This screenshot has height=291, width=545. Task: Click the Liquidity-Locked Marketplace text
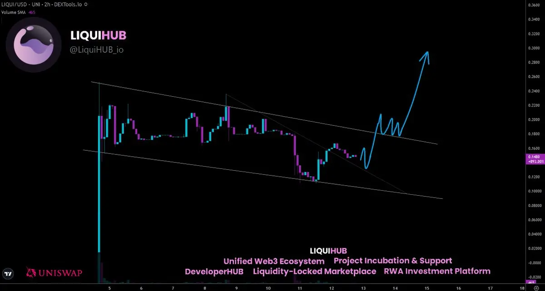(314, 271)
